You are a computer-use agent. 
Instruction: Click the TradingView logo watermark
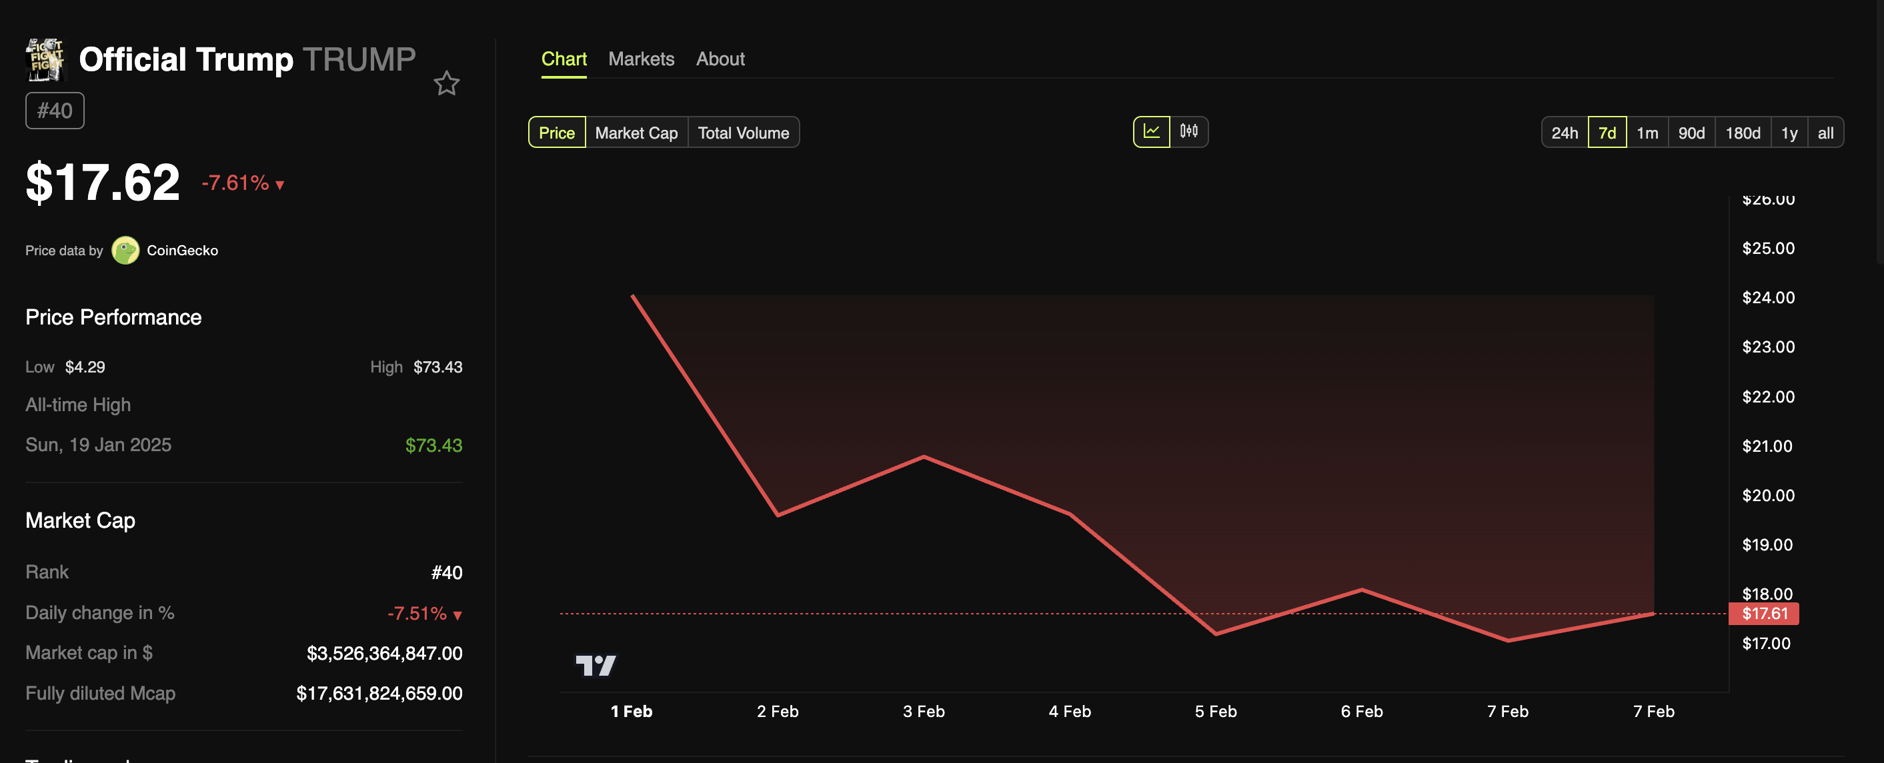596,665
